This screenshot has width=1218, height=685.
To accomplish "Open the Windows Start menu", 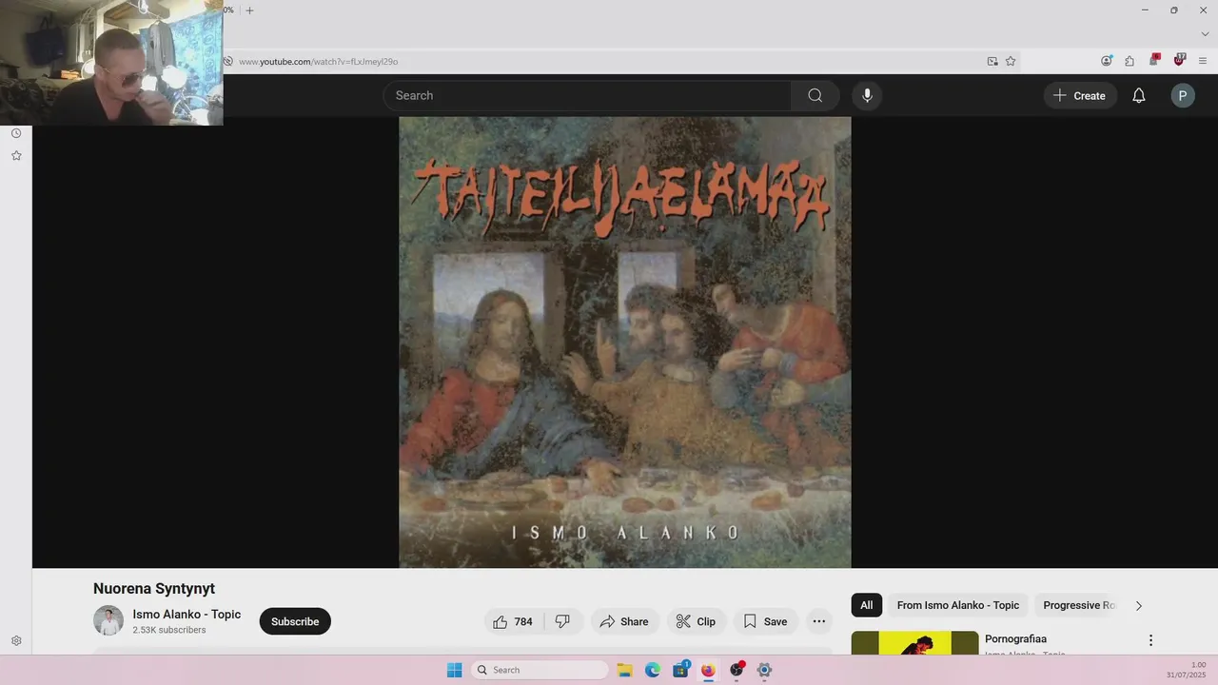I will tap(455, 670).
